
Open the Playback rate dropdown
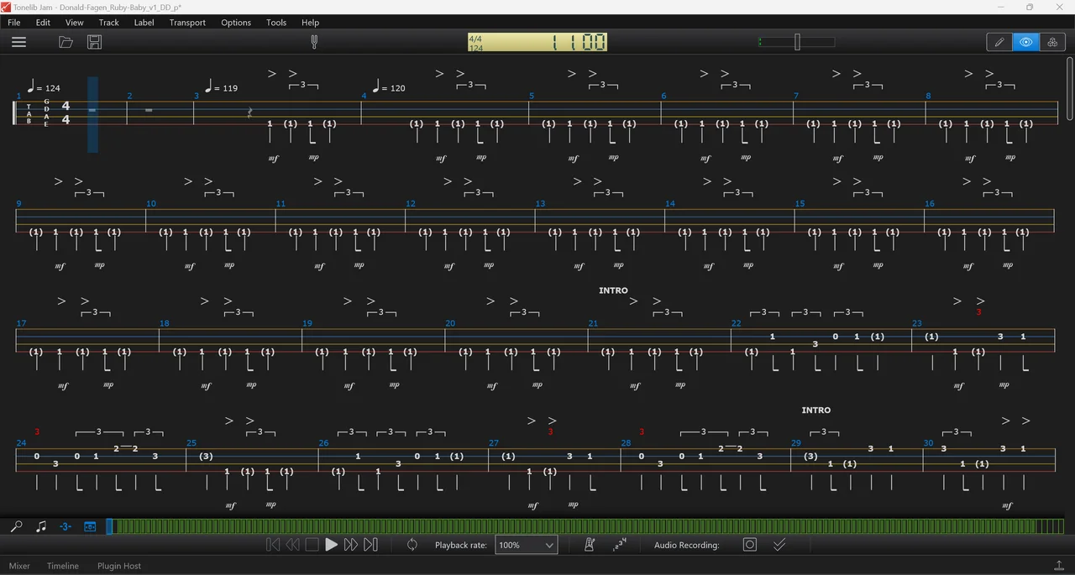pyautogui.click(x=526, y=545)
